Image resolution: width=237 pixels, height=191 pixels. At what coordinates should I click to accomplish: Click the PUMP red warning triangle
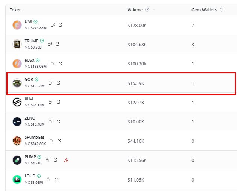(66, 160)
